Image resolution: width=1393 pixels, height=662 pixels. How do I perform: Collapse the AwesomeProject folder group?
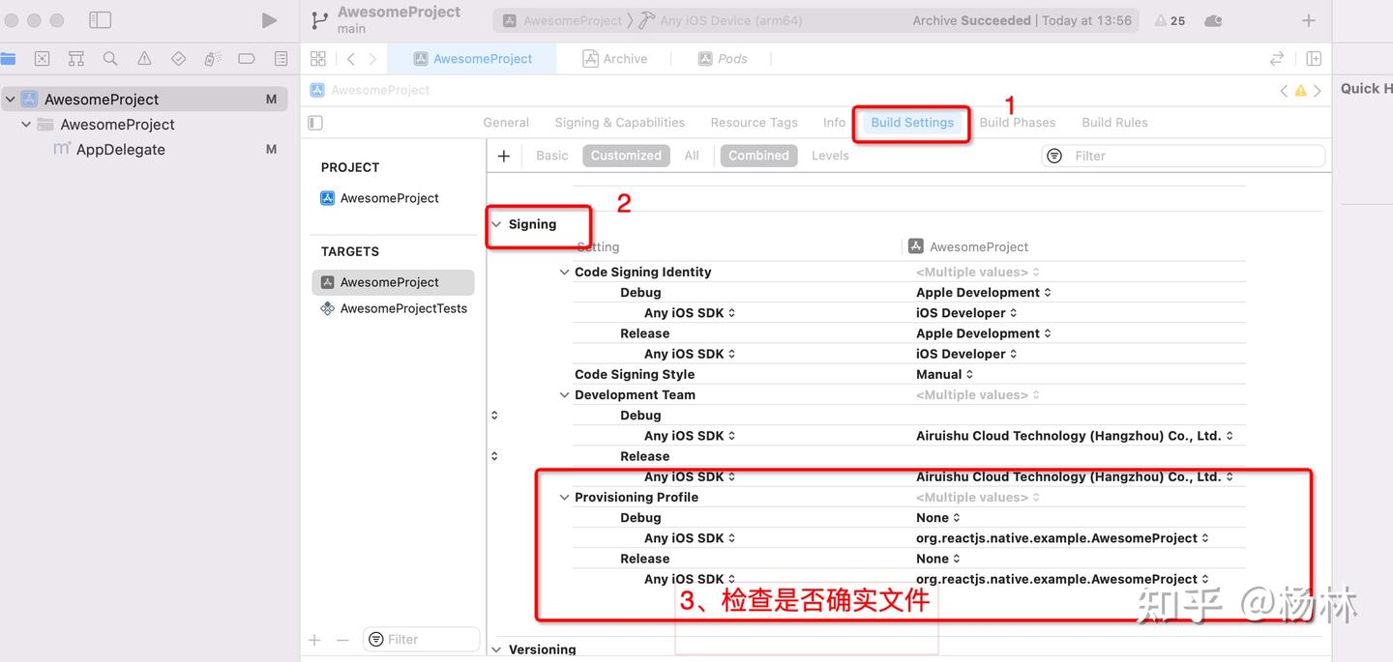click(26, 125)
